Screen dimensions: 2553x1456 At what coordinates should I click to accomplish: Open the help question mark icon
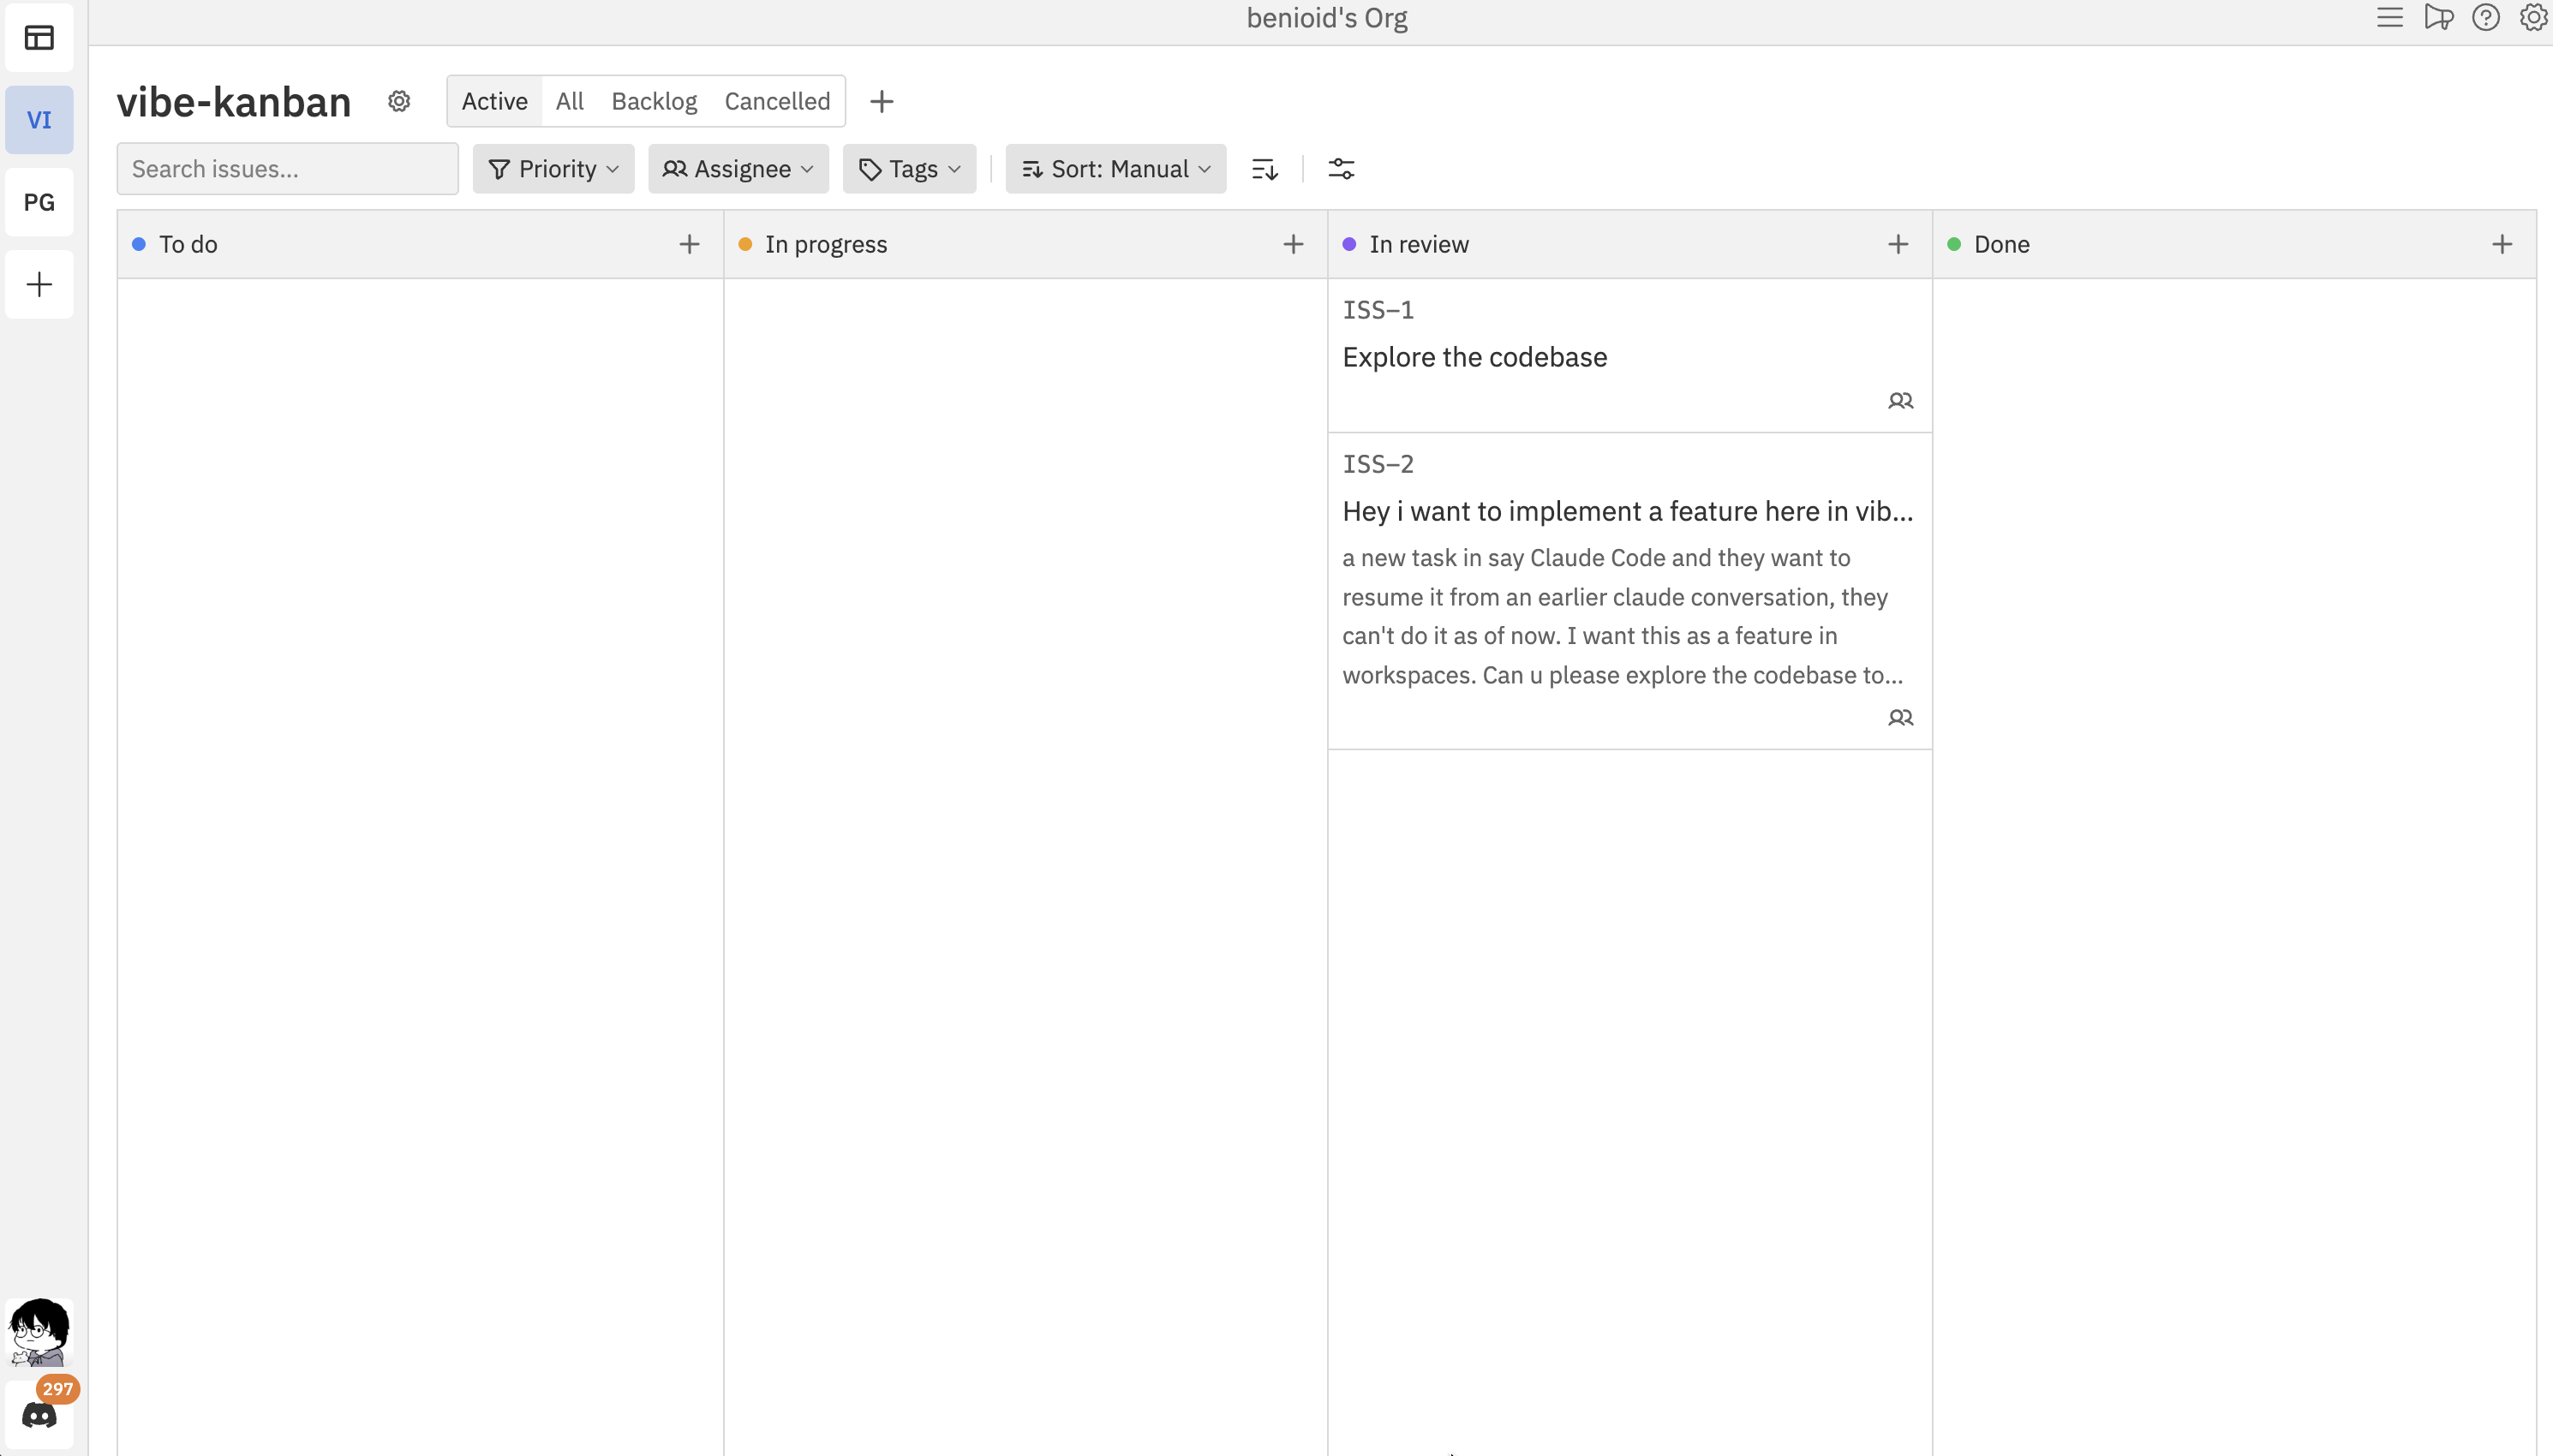[x=2485, y=17]
